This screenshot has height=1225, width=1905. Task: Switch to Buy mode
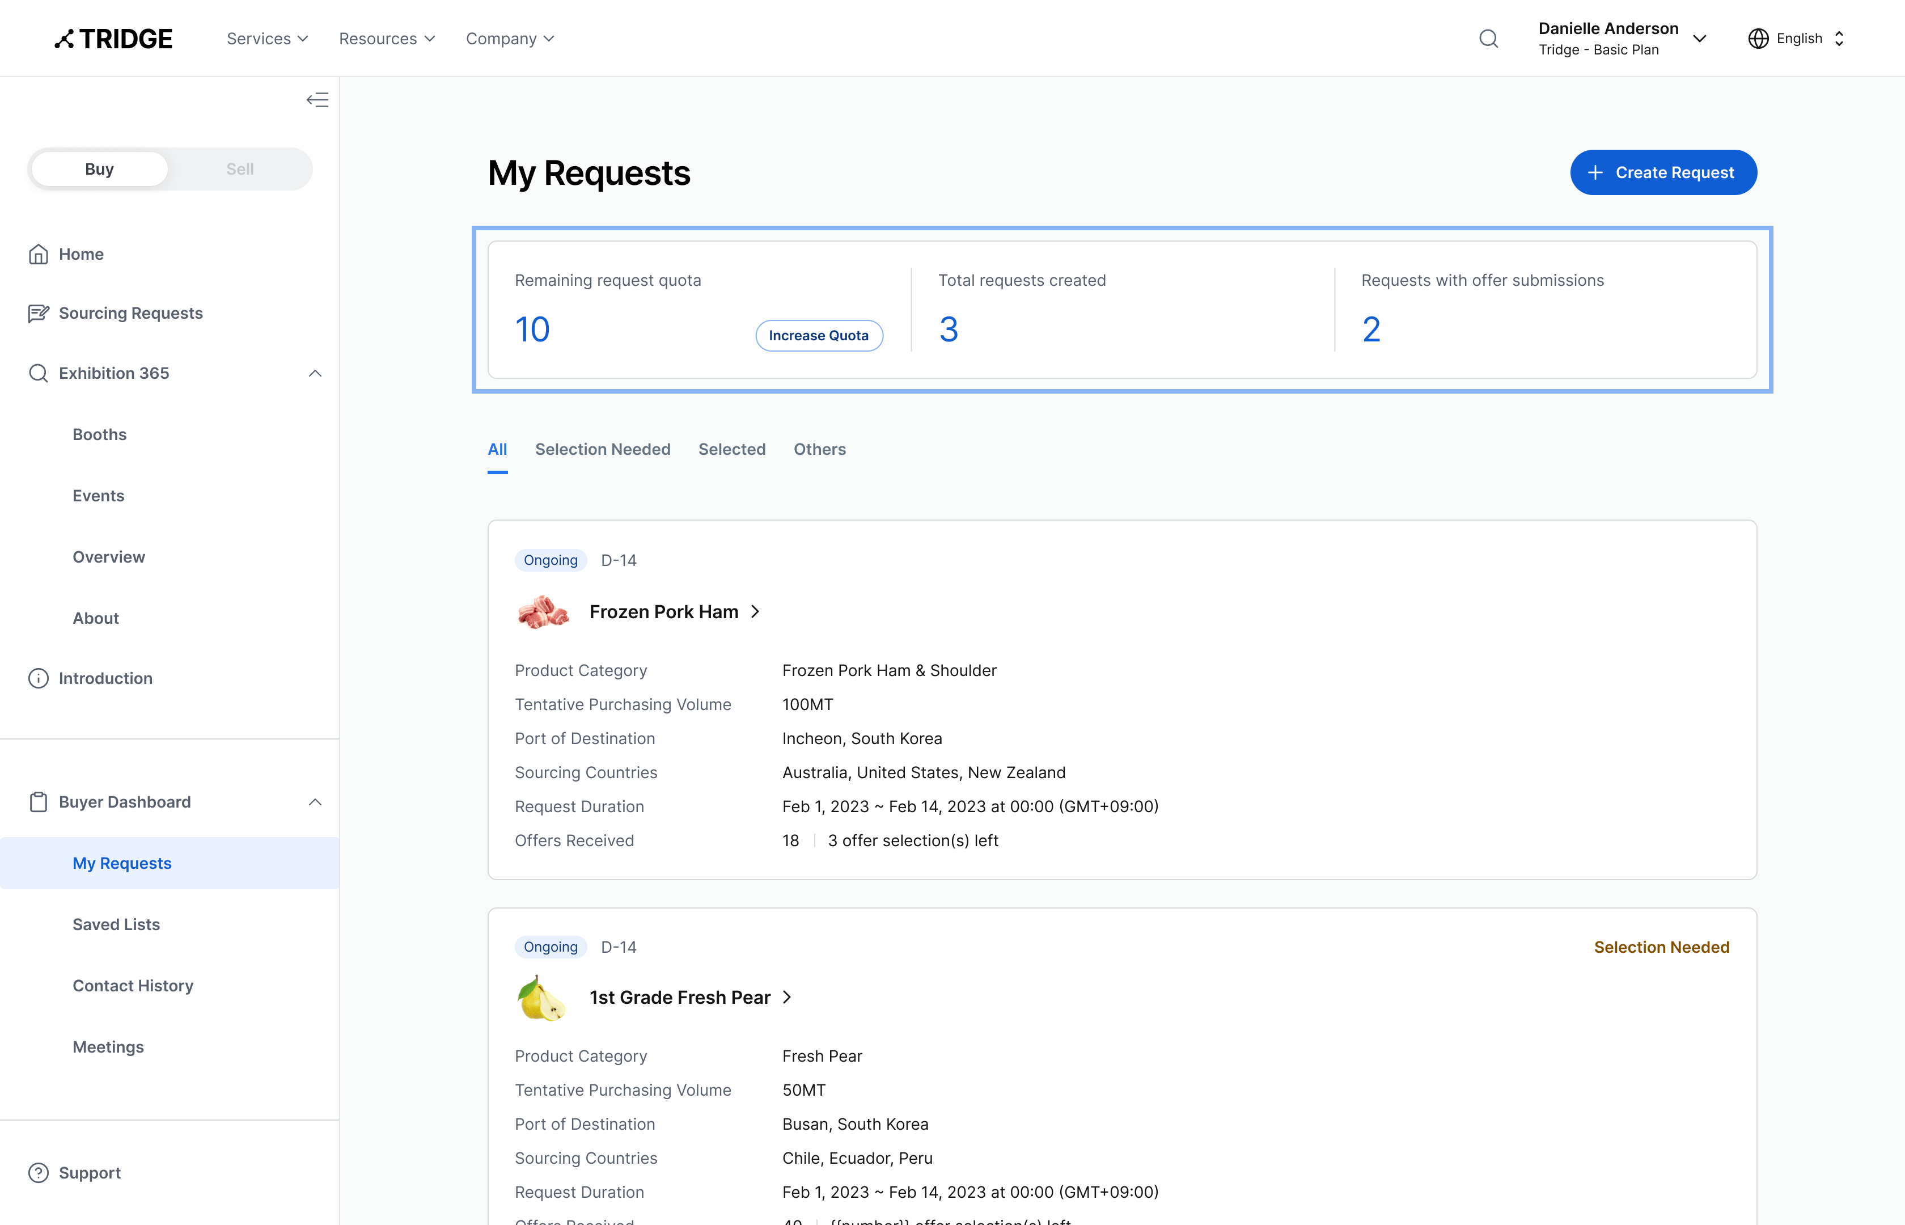pos(99,168)
